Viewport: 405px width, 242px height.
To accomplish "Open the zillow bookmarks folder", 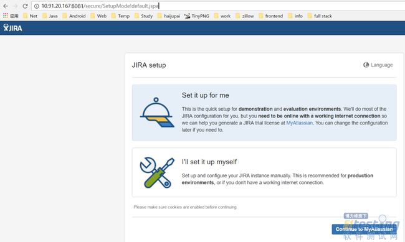I will tap(245, 16).
